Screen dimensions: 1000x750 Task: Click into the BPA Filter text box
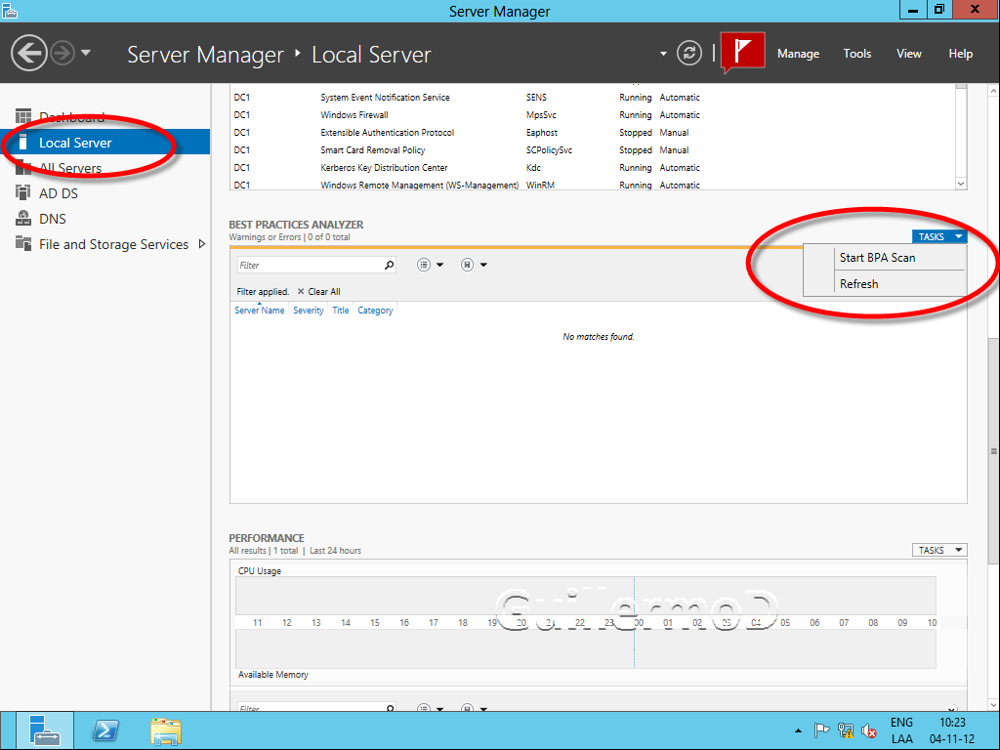(x=308, y=265)
